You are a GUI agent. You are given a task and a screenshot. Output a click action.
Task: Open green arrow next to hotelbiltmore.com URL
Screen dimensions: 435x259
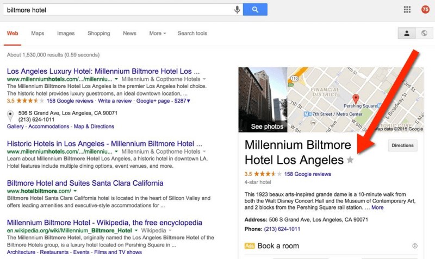(75, 191)
